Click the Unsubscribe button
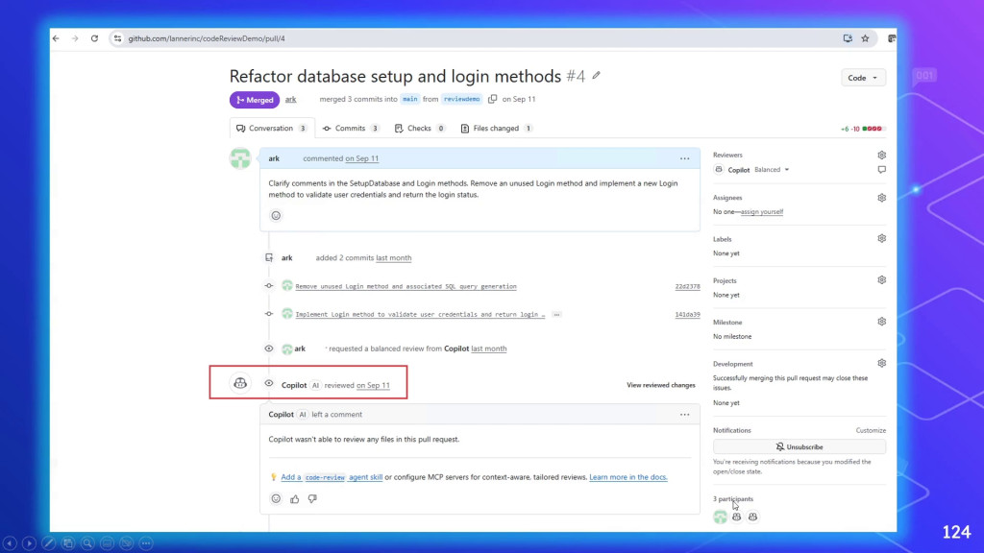984x553 pixels. click(799, 447)
